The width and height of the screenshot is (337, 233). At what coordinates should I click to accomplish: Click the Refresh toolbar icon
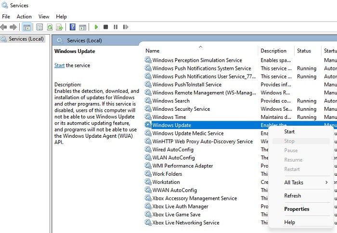coord(50,27)
